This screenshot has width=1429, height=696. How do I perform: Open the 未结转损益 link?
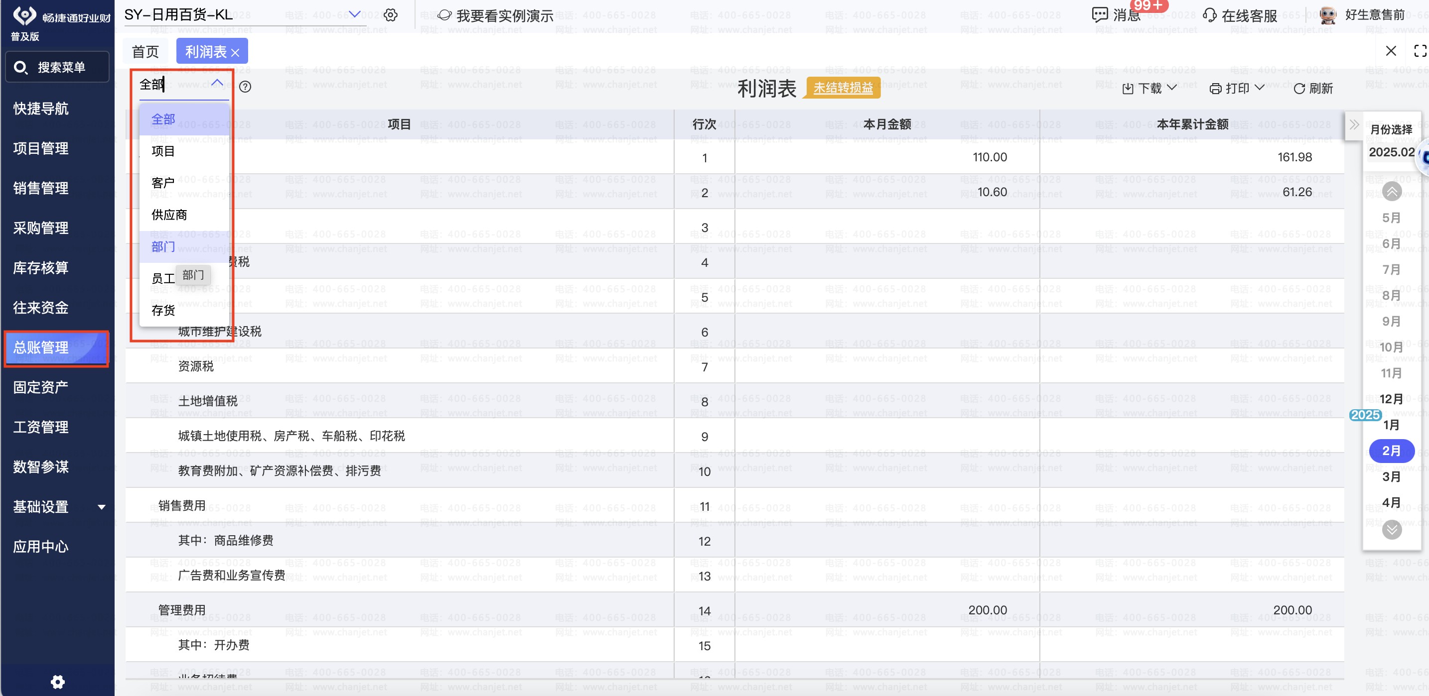tap(843, 88)
